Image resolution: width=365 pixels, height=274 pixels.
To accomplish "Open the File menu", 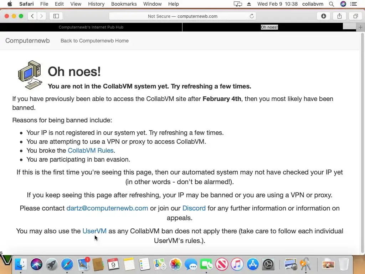I will [44, 4].
